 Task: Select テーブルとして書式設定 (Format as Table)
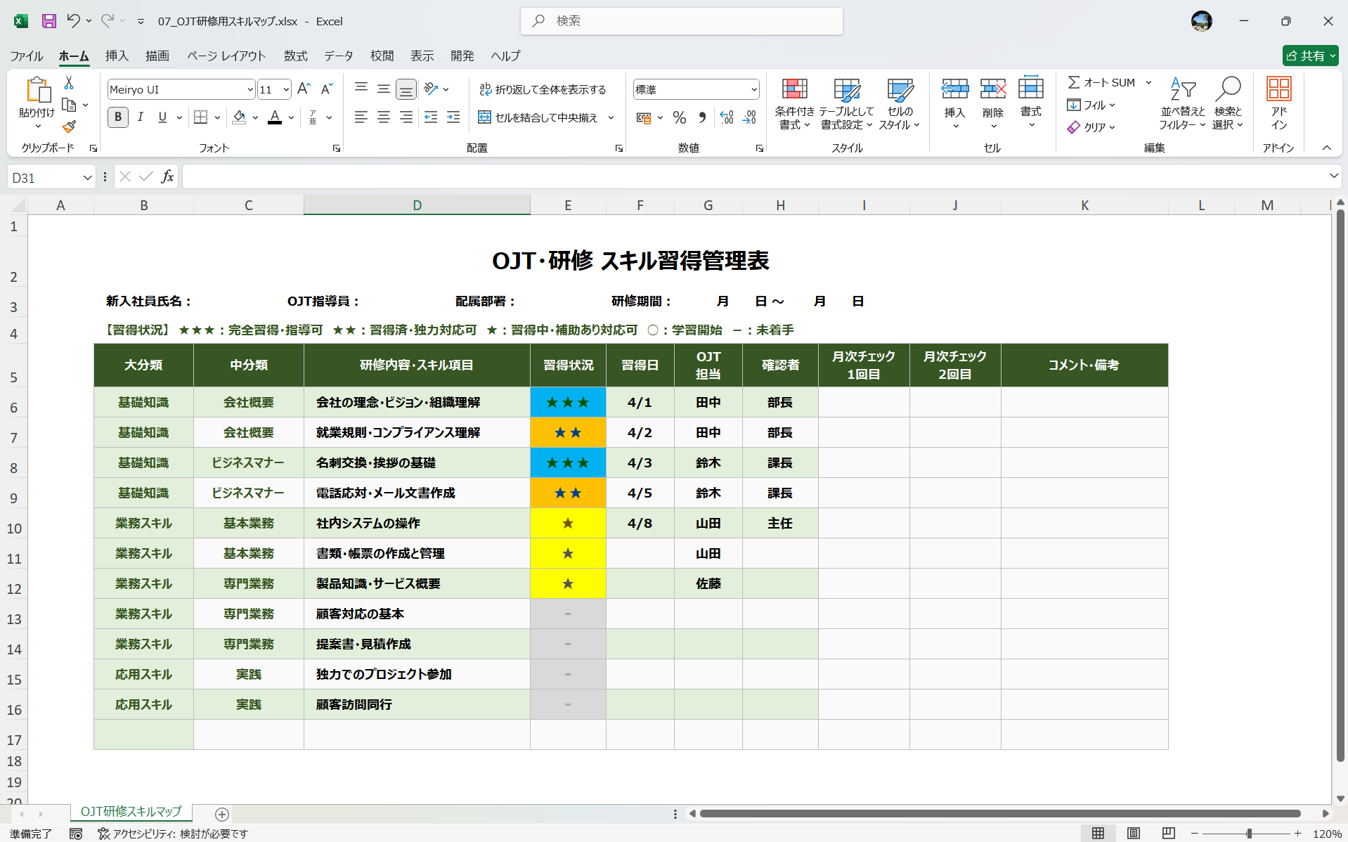point(846,104)
